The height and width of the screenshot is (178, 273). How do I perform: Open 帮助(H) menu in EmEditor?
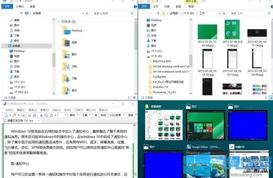(104, 110)
